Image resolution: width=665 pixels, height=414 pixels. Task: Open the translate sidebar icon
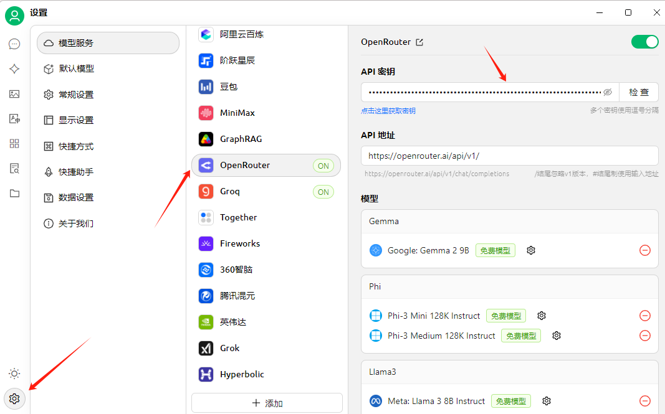(14, 119)
